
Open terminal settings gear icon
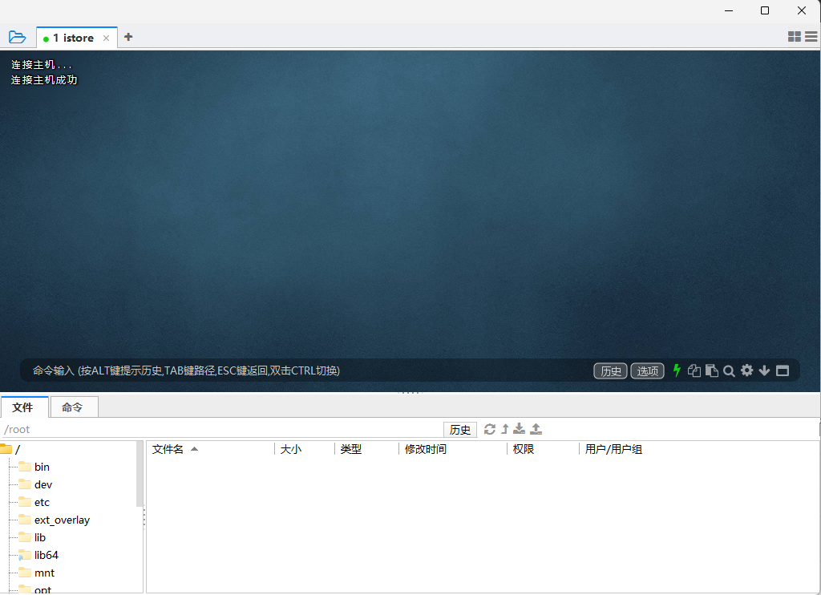(747, 370)
